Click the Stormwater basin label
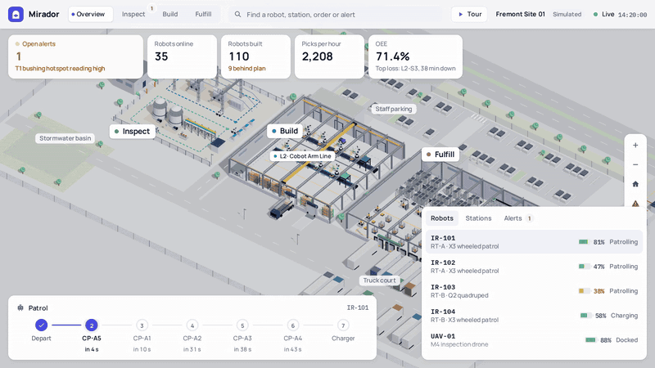This screenshot has height=368, width=655. tap(65, 138)
